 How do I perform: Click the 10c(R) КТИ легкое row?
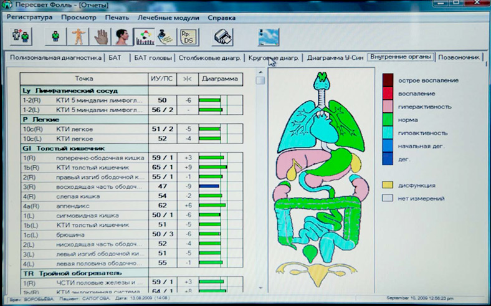[131, 129]
